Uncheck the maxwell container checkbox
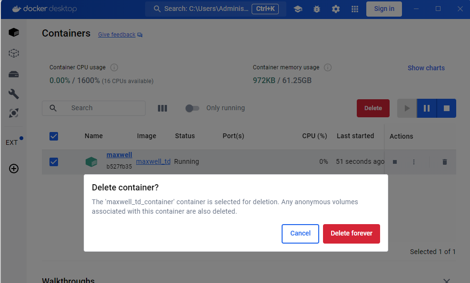 (x=54, y=162)
